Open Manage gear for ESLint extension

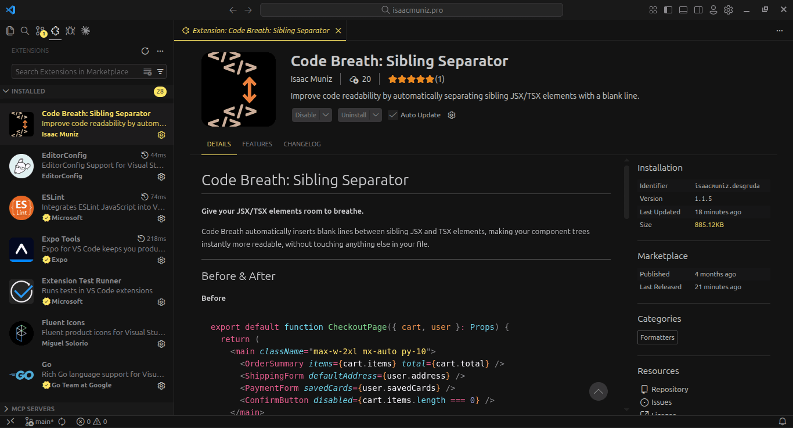161,218
